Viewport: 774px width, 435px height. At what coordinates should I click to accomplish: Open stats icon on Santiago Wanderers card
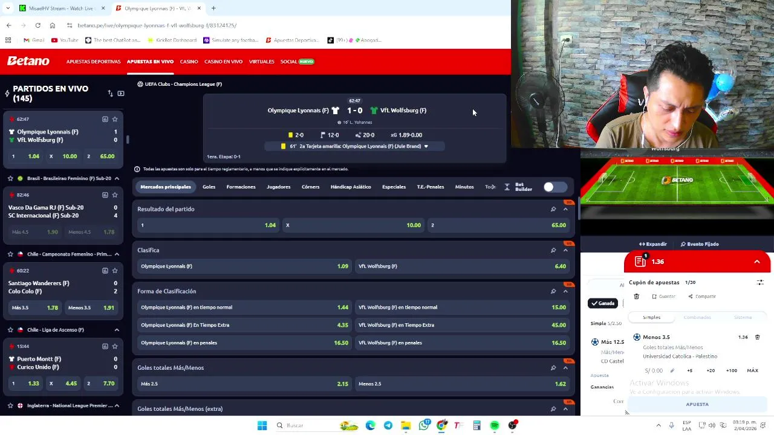click(x=105, y=270)
